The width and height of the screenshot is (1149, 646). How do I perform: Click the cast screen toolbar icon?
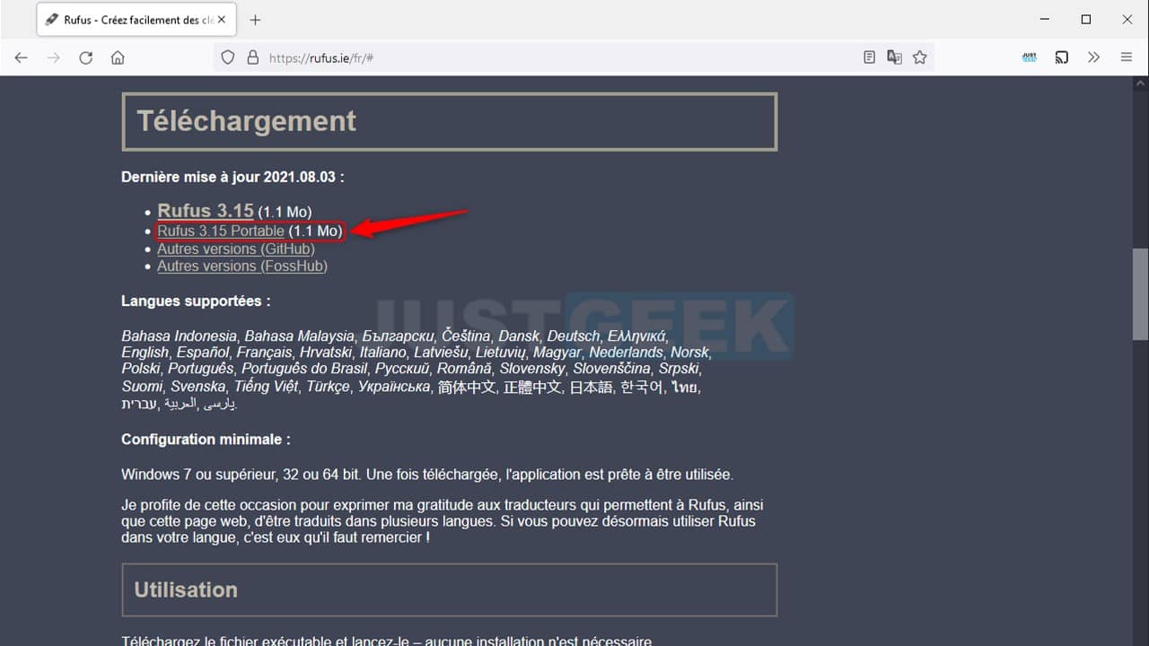point(1062,57)
